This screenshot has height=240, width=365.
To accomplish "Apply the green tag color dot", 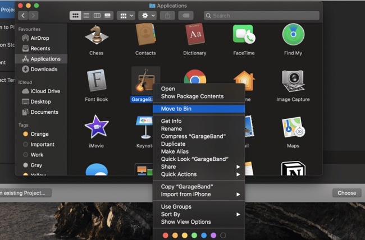I will [194, 236].
